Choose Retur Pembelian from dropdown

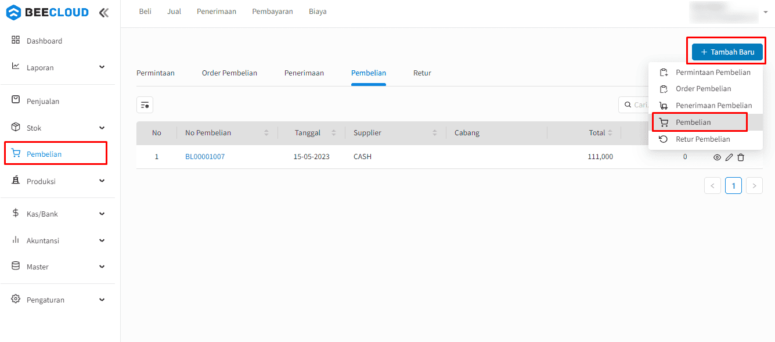(705, 139)
